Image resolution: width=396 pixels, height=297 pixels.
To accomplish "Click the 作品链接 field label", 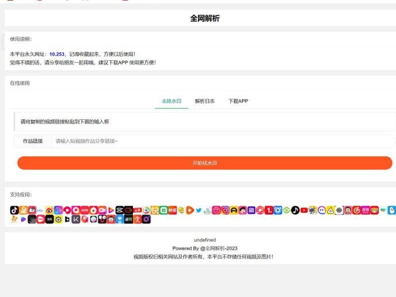I will [33, 141].
